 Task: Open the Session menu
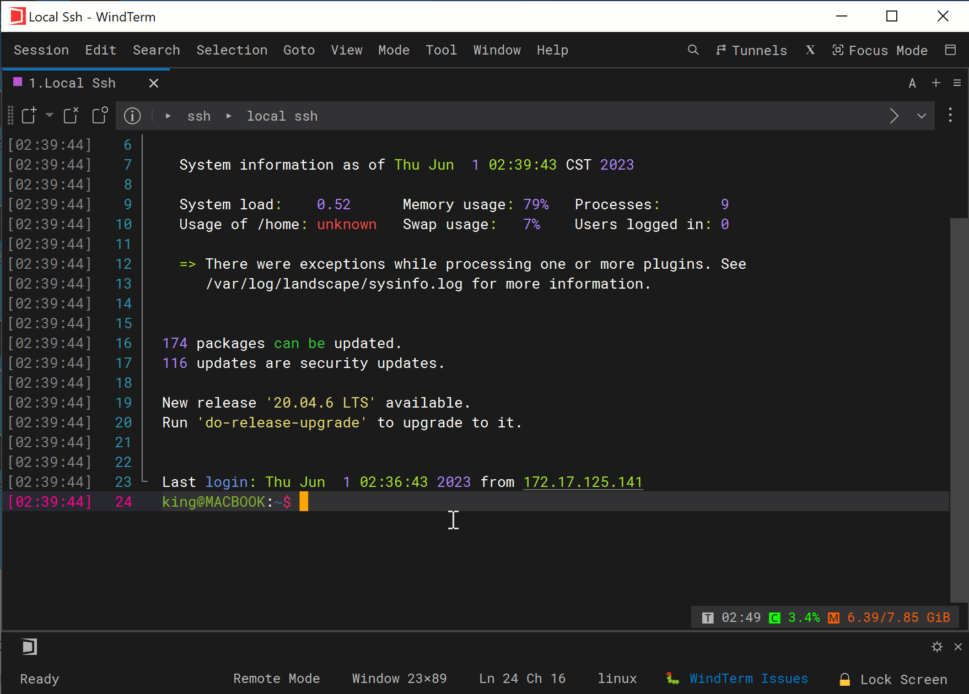(x=41, y=50)
